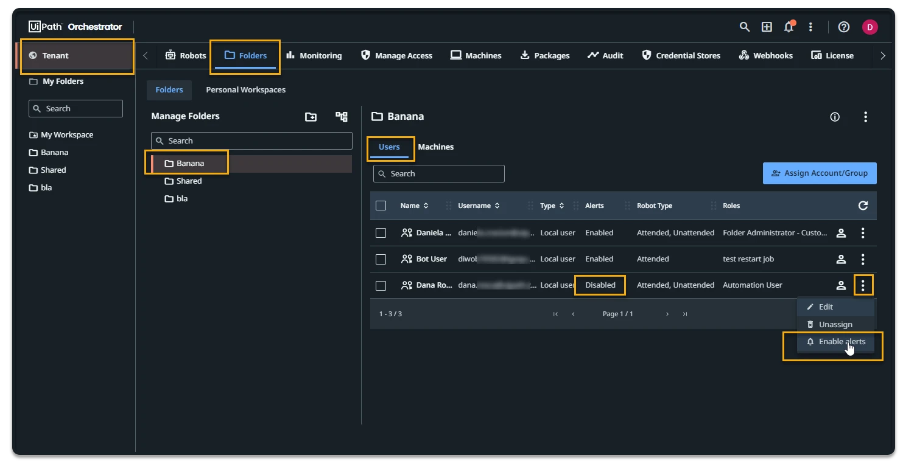Click the create new folder icon in Manage Folders
903x464 pixels.
point(311,117)
